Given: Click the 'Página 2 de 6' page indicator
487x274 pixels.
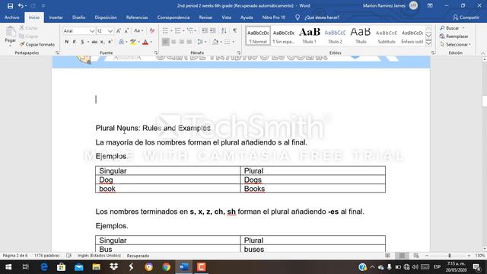Looking at the screenshot, I should (x=15, y=256).
